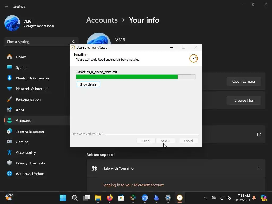
Task: Open Personalization settings
Action: tap(37, 99)
